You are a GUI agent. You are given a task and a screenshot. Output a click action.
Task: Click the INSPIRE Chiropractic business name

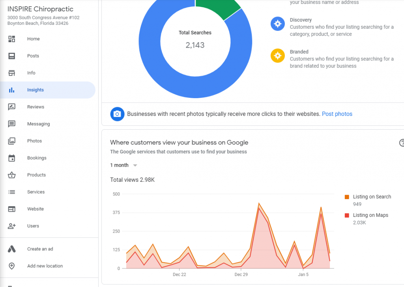[x=41, y=9]
